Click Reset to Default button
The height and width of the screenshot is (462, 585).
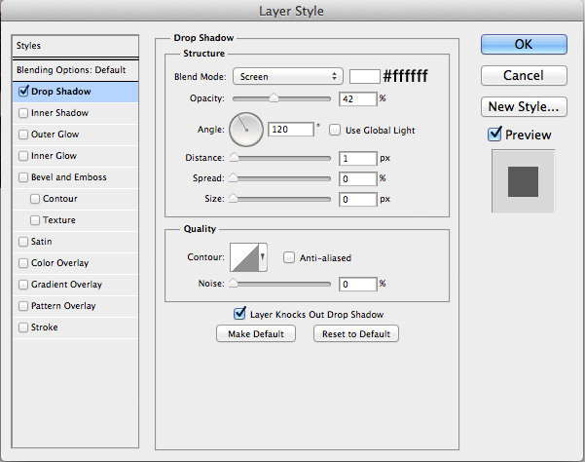point(356,333)
